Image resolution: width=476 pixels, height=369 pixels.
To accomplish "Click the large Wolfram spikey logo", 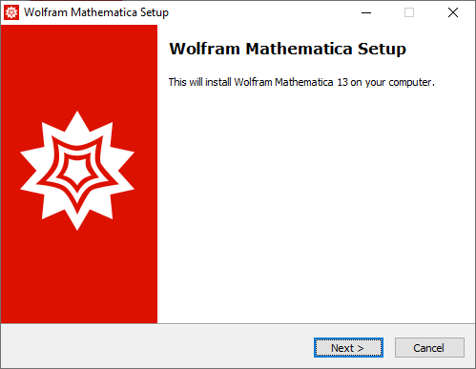I will [77, 171].
